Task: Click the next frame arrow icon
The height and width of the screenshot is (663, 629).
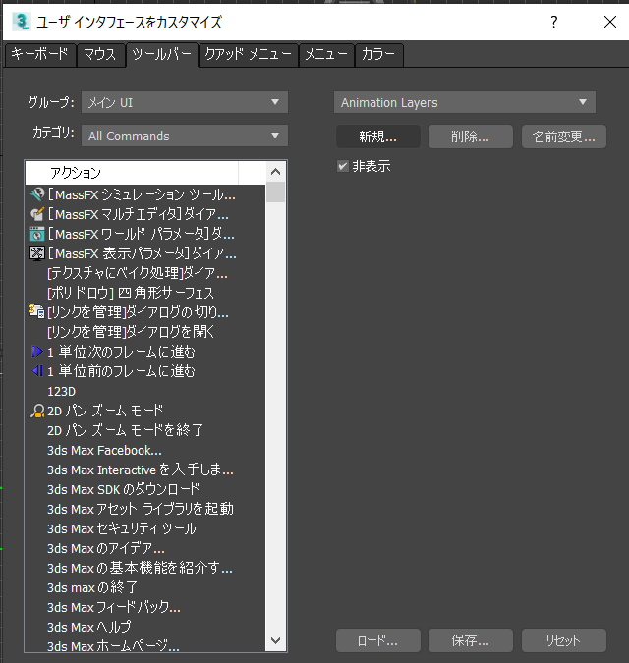Action: pyautogui.click(x=37, y=352)
